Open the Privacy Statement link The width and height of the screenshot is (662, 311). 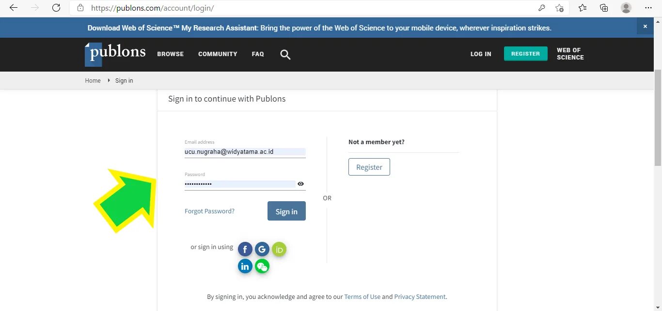(420, 296)
